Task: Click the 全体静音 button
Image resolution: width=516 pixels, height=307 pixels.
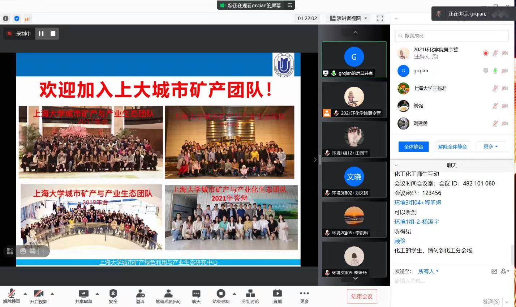Action: click(x=413, y=146)
